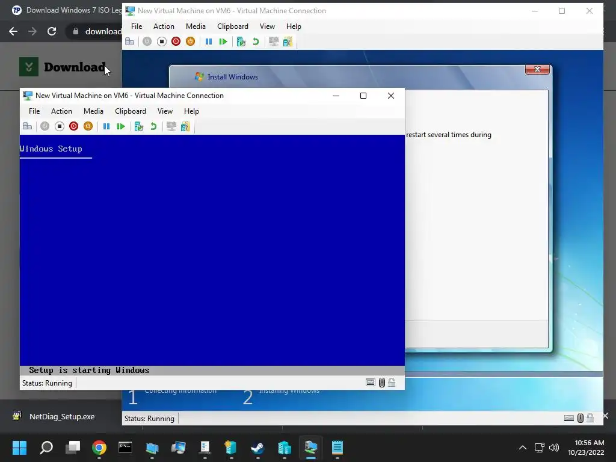
Task: Click the green Download site logo
Action: click(x=29, y=67)
